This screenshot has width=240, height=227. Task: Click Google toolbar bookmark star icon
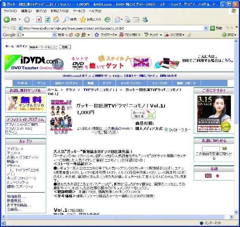coord(97,35)
